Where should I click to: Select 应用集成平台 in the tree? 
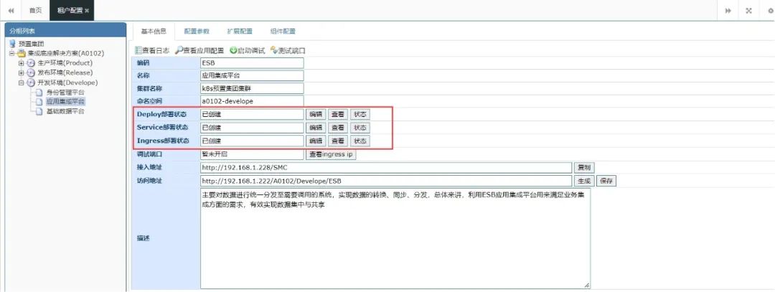65,102
